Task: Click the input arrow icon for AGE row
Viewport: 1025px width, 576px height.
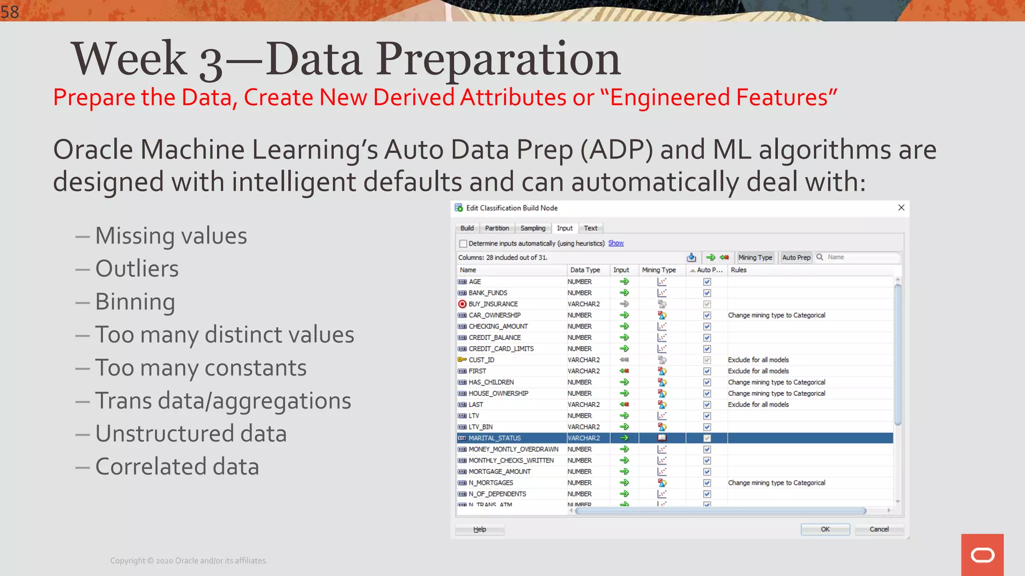Action: pyautogui.click(x=624, y=281)
